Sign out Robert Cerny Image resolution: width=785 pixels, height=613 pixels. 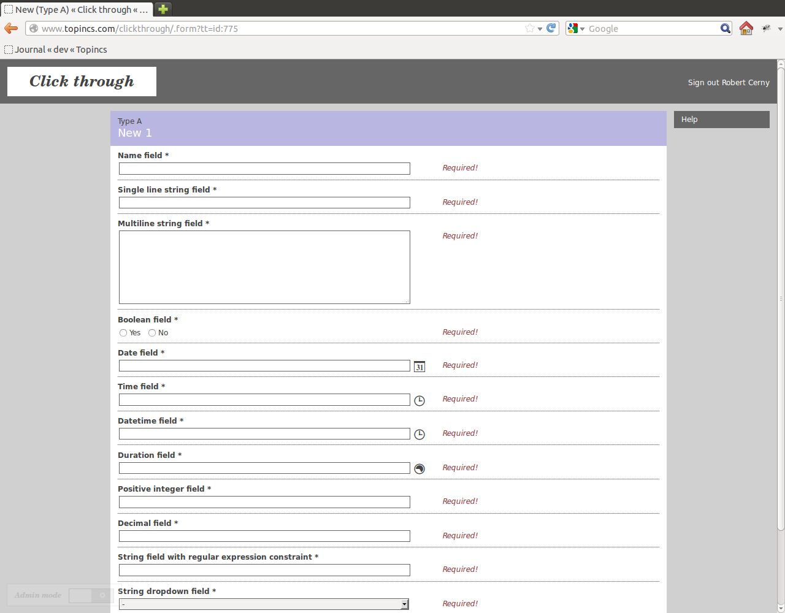728,82
